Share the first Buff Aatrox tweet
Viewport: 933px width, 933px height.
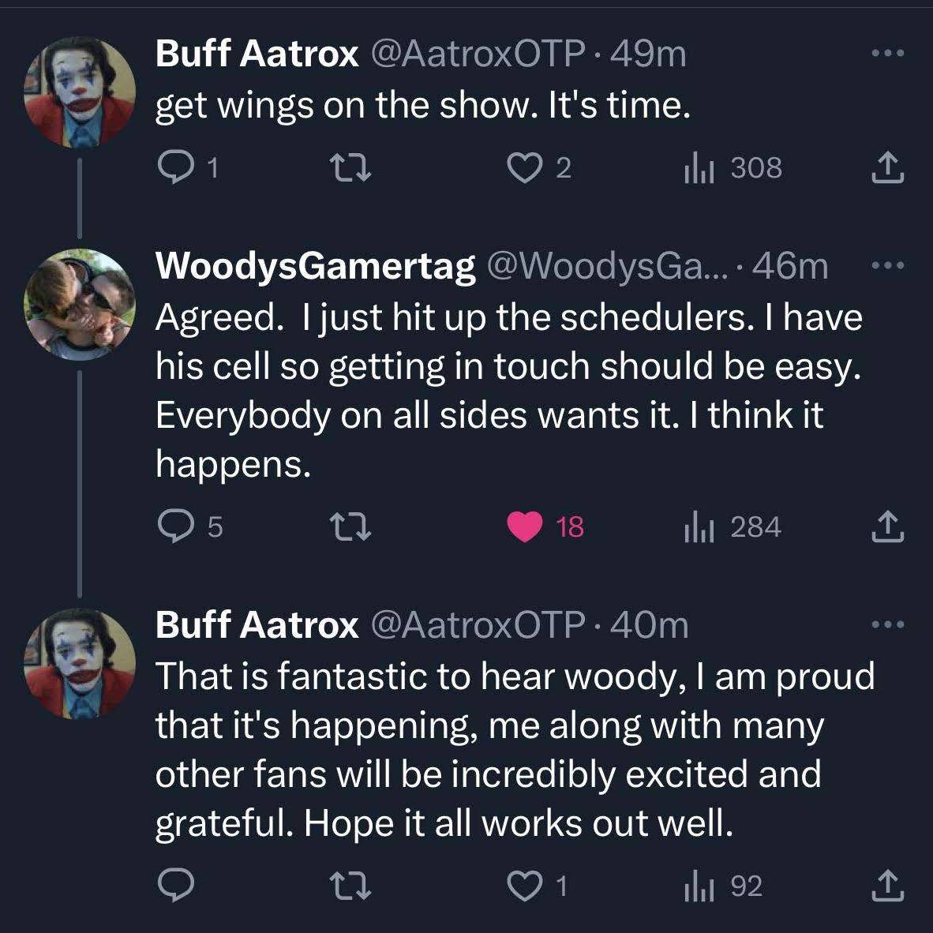(x=886, y=167)
